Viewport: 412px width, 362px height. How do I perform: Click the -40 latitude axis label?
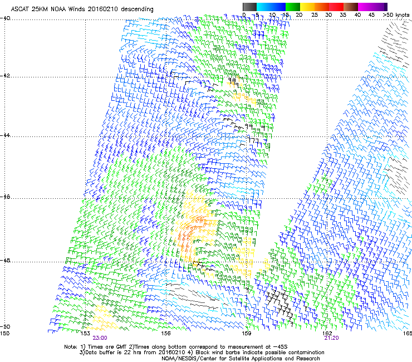point(5,18)
